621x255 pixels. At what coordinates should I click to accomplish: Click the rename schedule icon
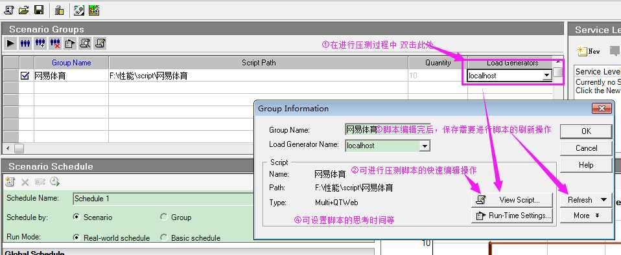pos(40,182)
